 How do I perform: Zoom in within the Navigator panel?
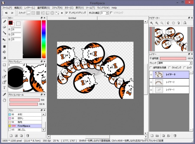tap(152, 23)
